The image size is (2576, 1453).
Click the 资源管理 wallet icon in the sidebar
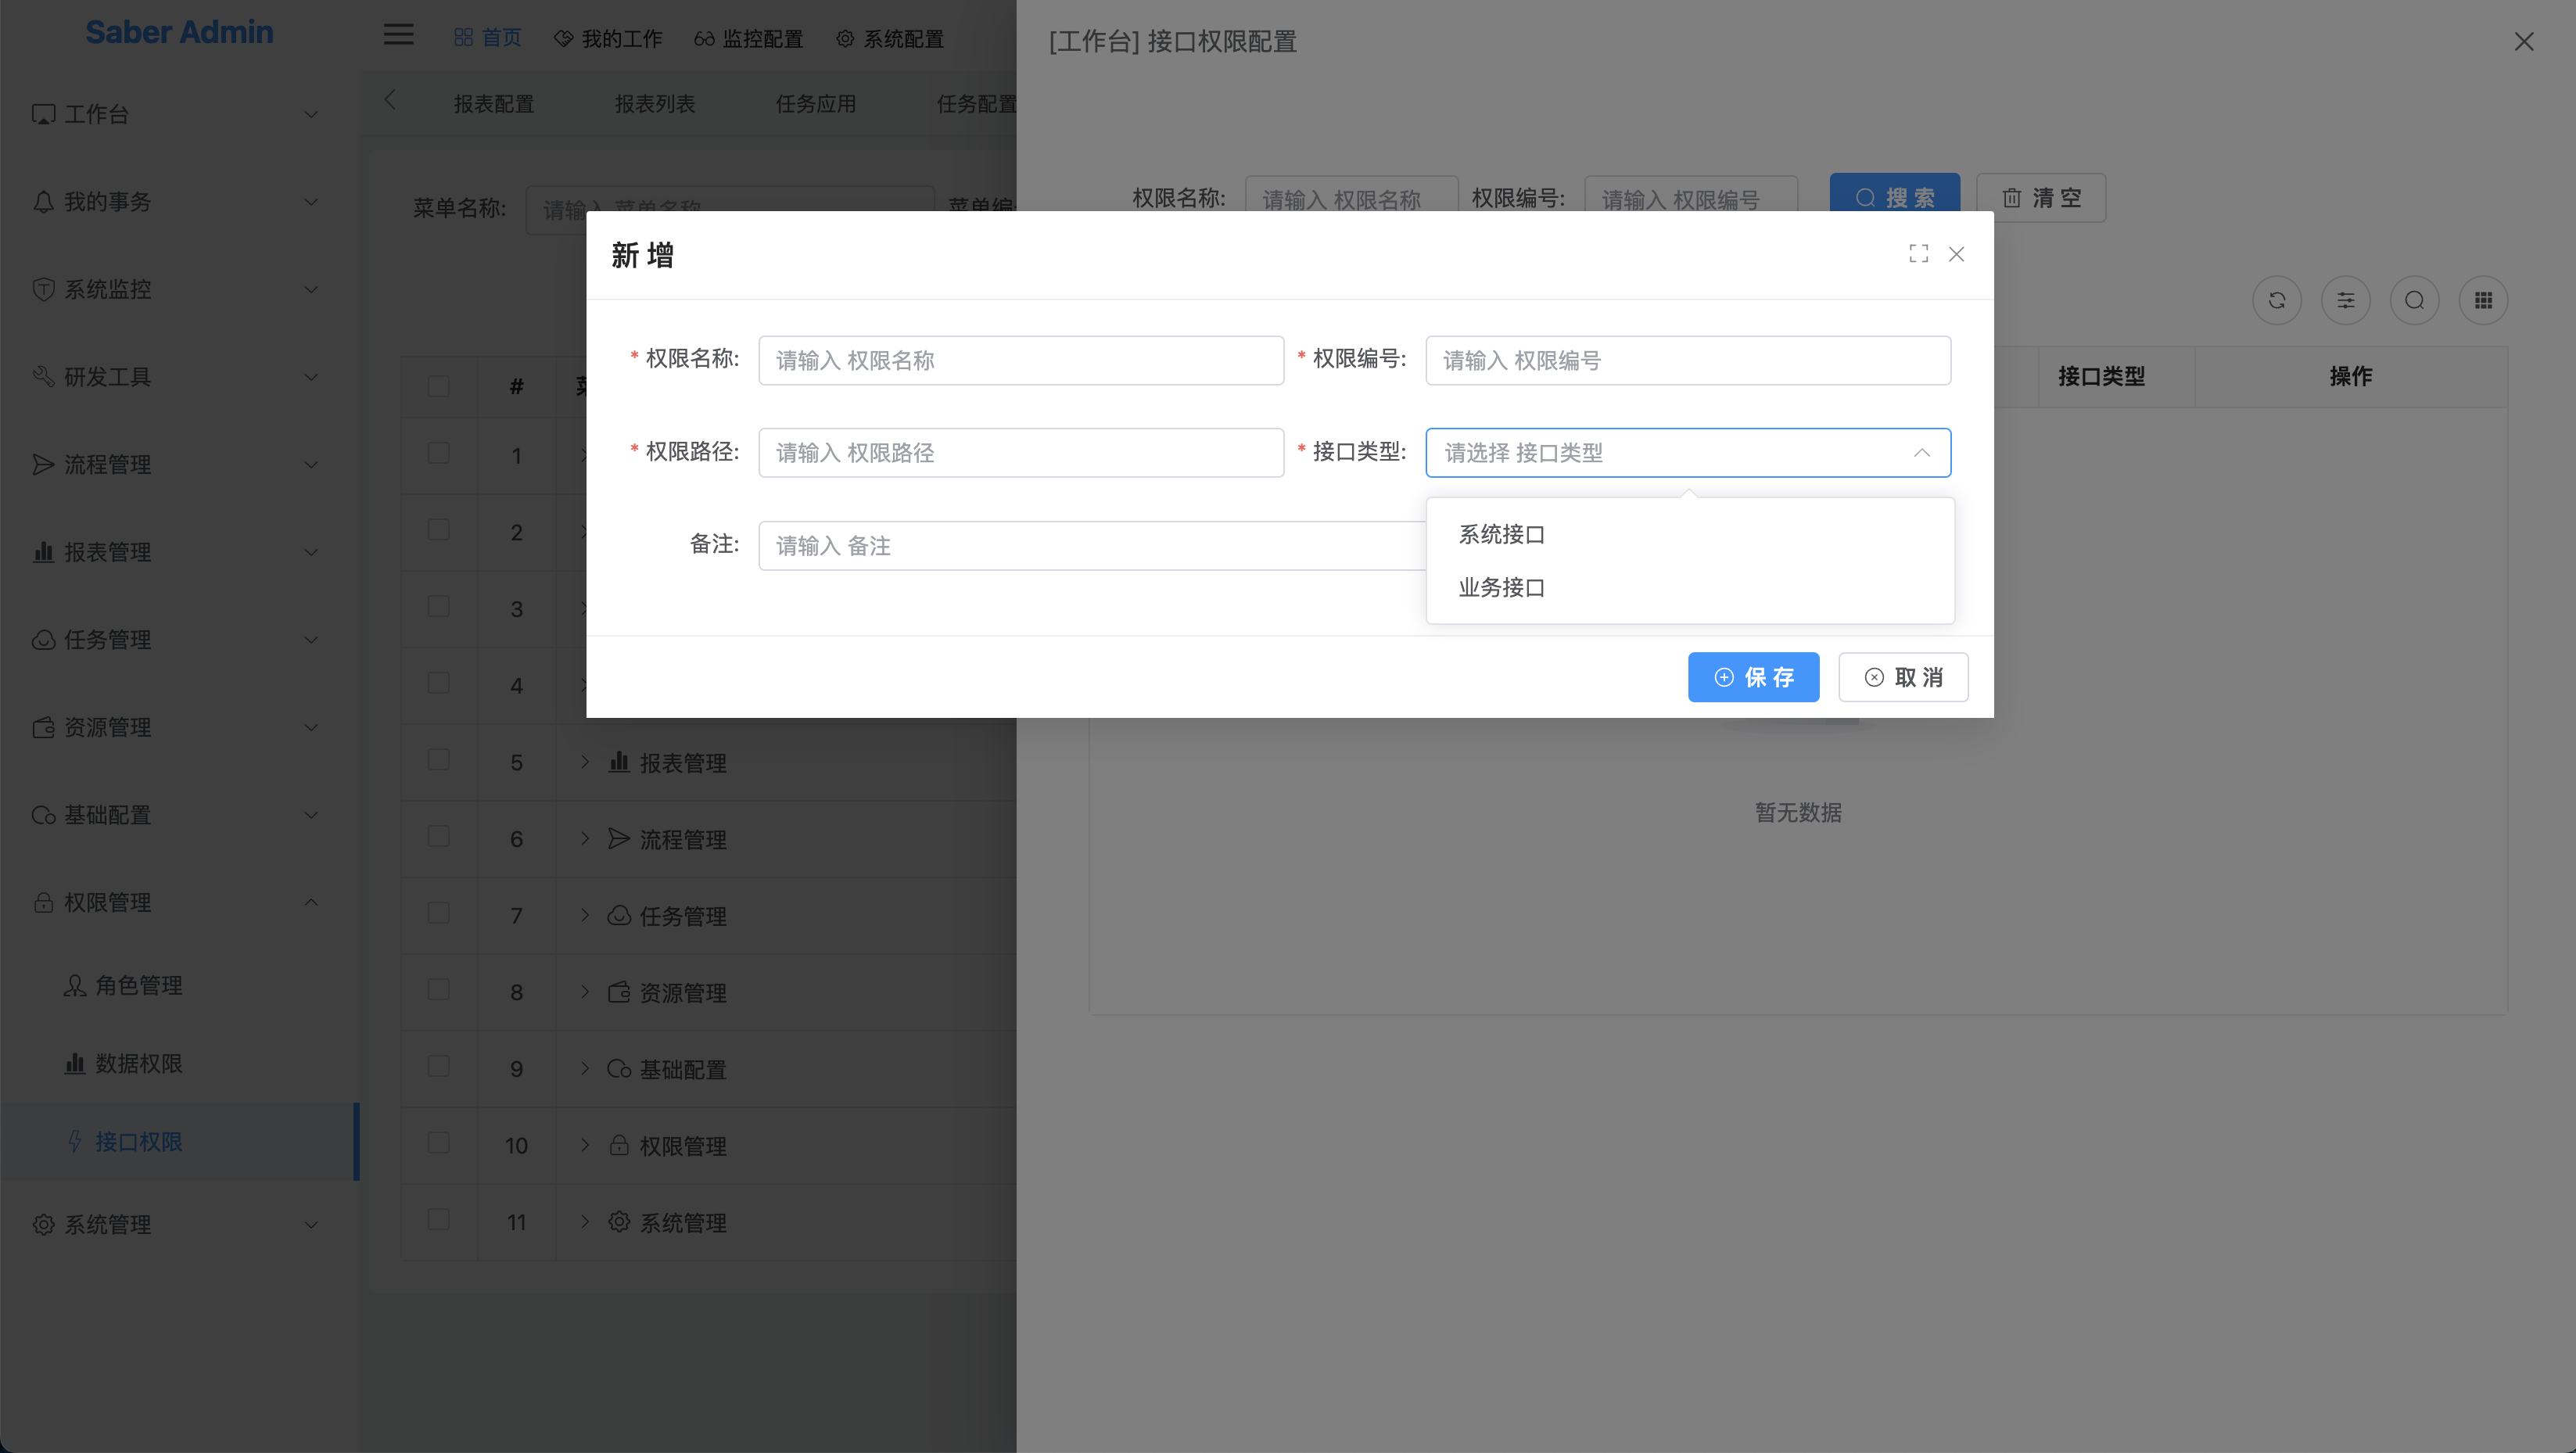[x=43, y=727]
